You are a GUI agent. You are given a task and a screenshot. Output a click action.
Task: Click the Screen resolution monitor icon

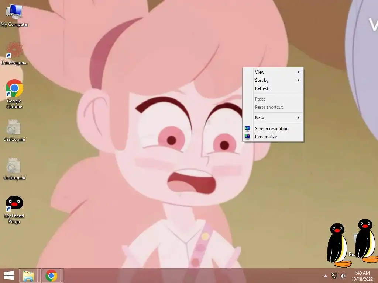(247, 129)
